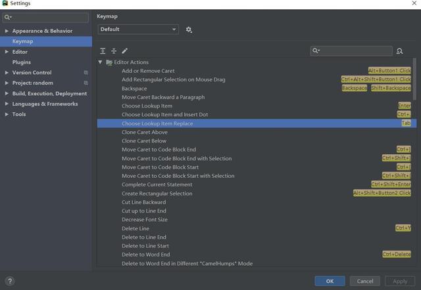Click the Expand All icon in keymap toolbar

pos(103,51)
